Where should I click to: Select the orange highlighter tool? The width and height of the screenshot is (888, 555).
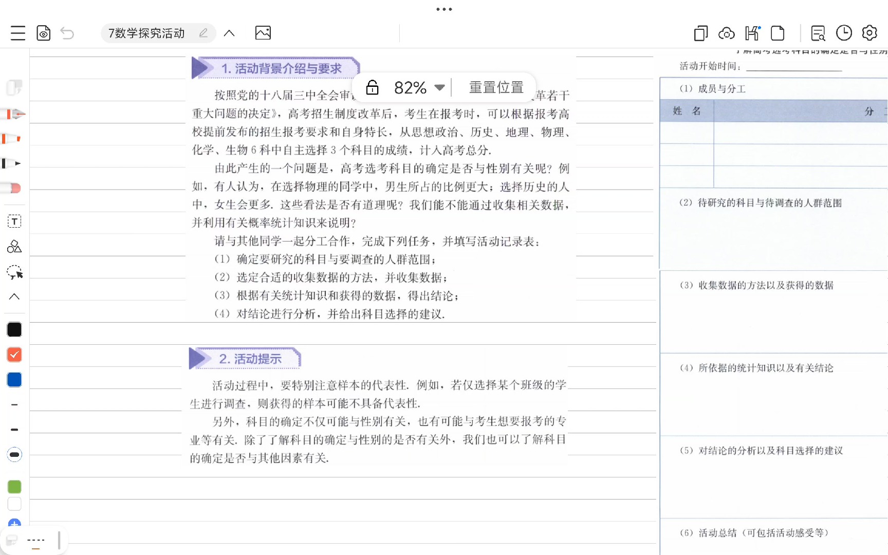[11, 139]
